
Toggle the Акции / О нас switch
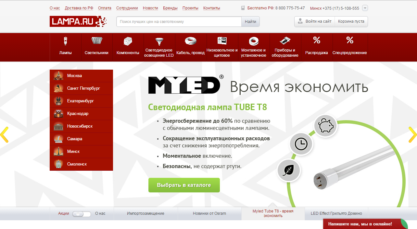point(82,214)
